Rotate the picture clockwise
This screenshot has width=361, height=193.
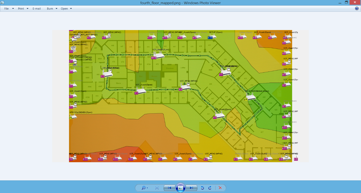tap(210, 188)
